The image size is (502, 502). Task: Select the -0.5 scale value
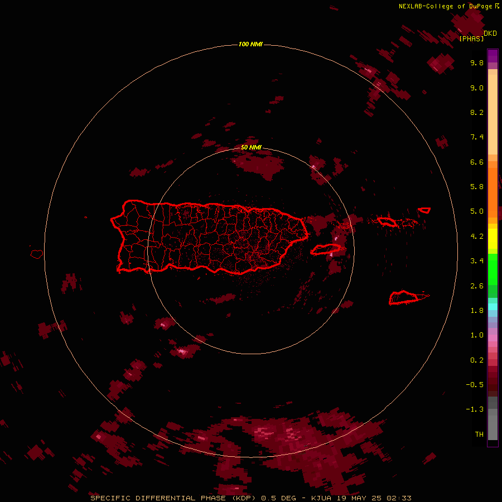[x=475, y=385]
